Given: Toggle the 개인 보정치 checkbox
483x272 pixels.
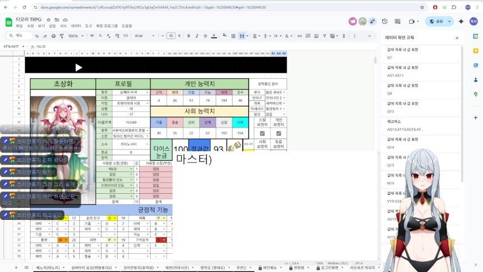Looking at the screenshot, I should click(279, 134).
